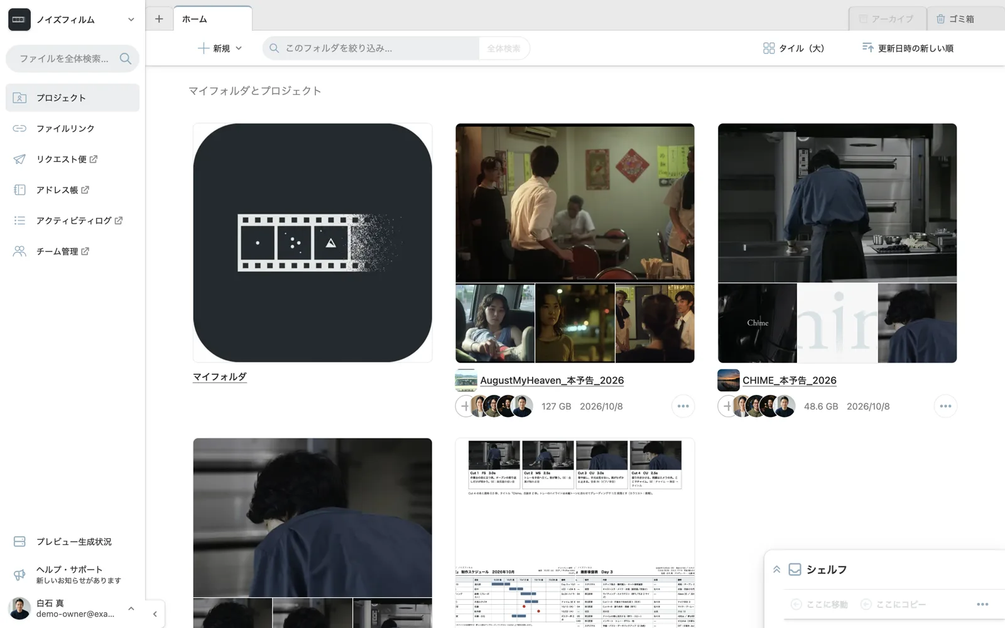Click the AugustMyHeaven_本予告_2026 project title
Screen dimensions: 1005x628
pyautogui.click(x=552, y=381)
